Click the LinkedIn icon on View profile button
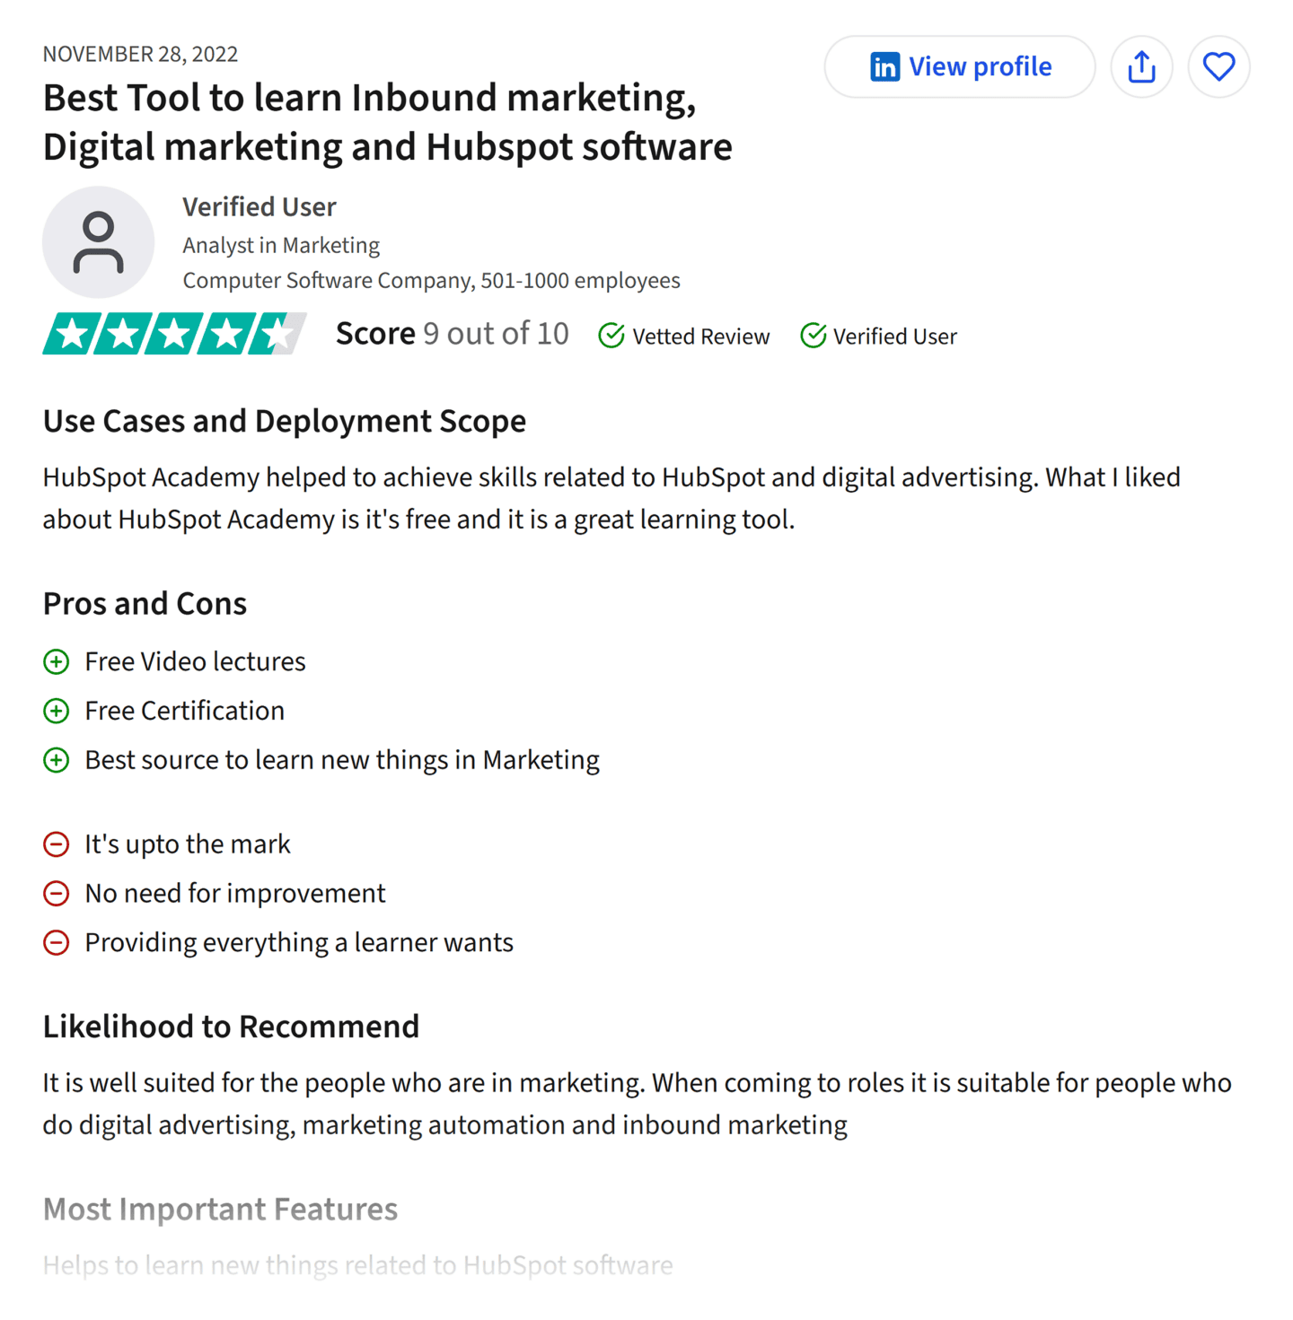The width and height of the screenshot is (1293, 1320). [x=884, y=66]
